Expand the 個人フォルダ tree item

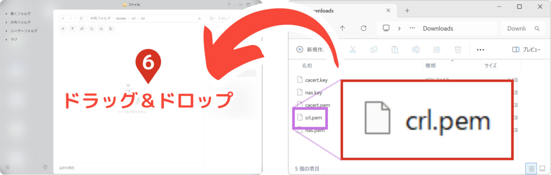pos(6,14)
